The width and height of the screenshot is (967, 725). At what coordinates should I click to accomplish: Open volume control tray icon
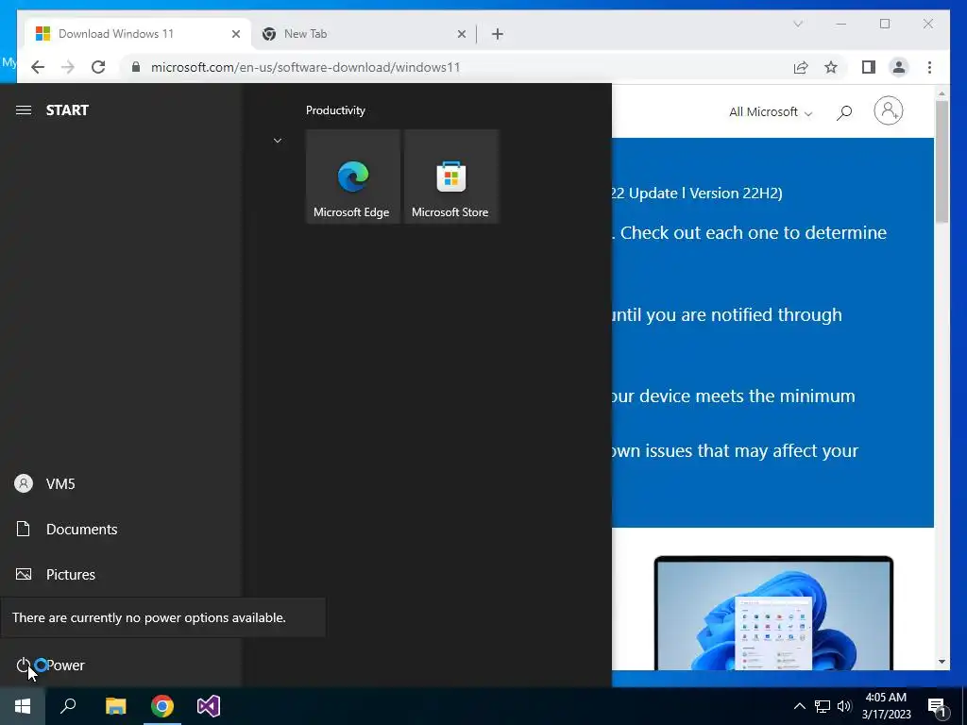tap(844, 706)
